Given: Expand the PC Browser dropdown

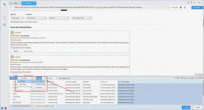Looking at the screenshot, I should point(203,8).
